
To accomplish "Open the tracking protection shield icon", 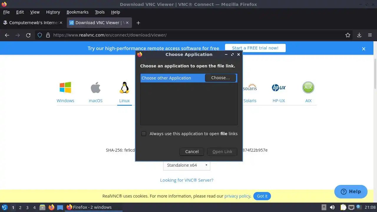I will tap(40, 35).
